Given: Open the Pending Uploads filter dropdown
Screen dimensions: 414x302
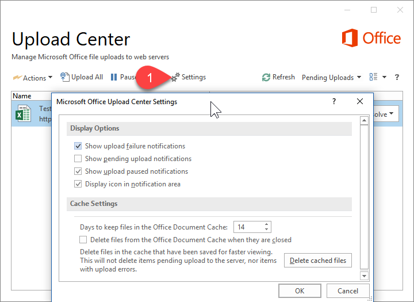Looking at the screenshot, I should tap(331, 78).
